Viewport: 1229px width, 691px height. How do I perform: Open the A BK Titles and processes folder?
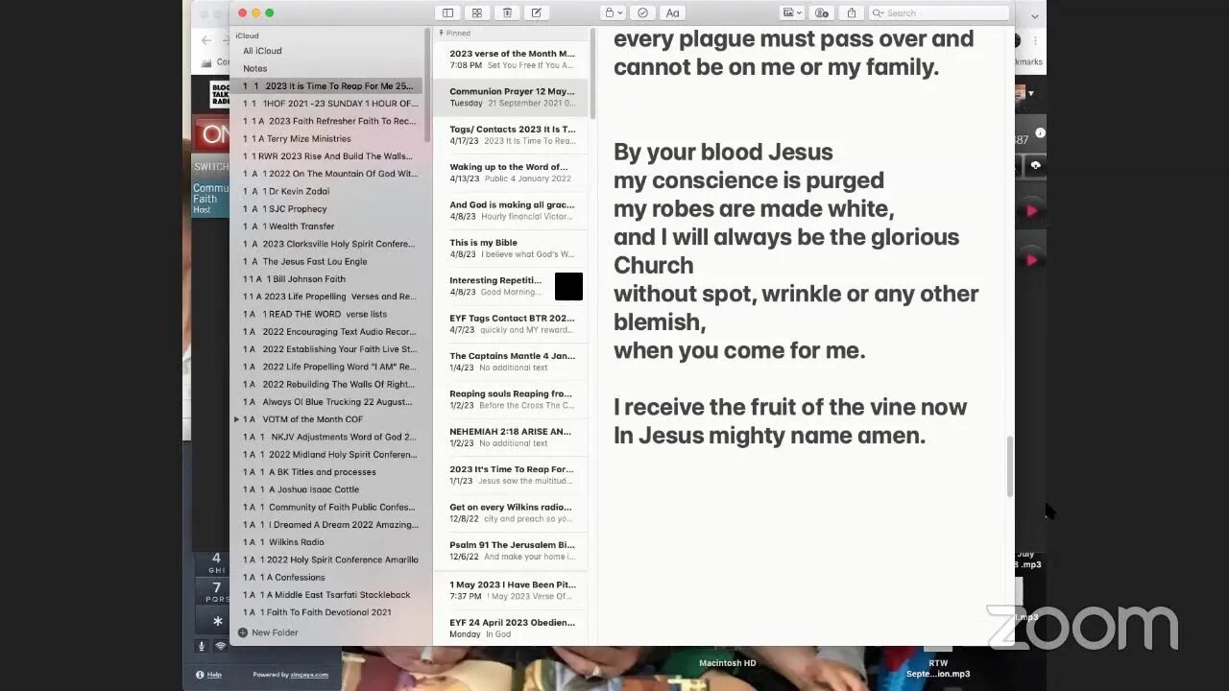[327, 472]
